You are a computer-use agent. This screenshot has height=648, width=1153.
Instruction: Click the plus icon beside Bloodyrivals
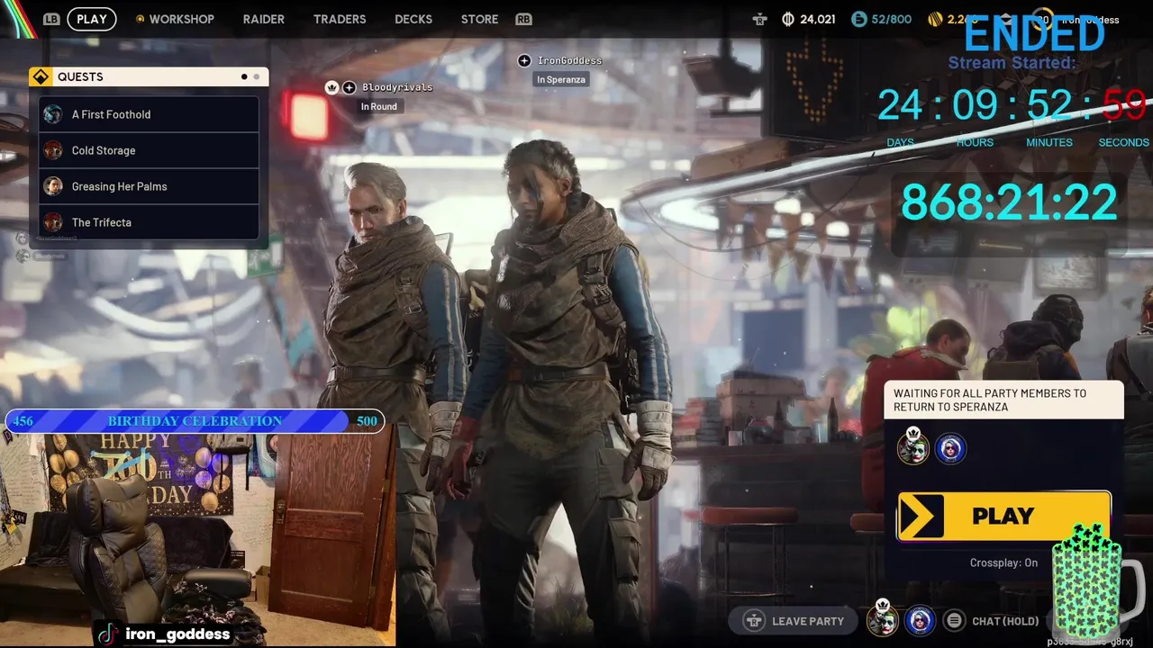coord(350,87)
